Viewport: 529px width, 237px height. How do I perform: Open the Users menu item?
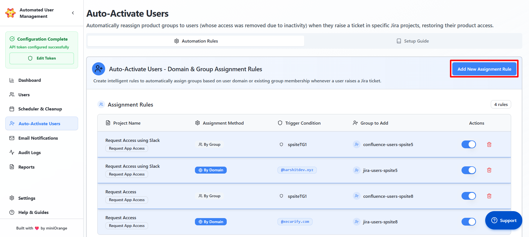coord(42,95)
